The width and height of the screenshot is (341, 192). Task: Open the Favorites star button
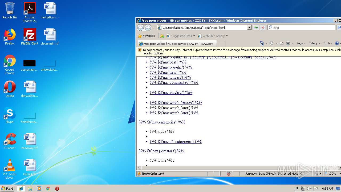click(146, 36)
